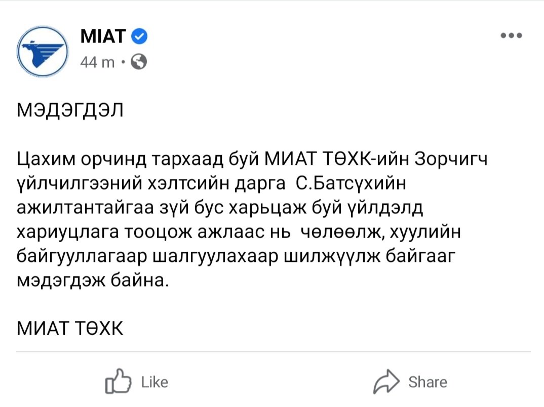Click the MIAT airline logo avatar

tap(43, 51)
